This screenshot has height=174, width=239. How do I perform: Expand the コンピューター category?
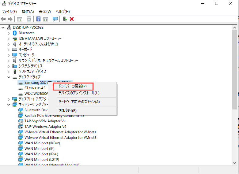(9, 55)
